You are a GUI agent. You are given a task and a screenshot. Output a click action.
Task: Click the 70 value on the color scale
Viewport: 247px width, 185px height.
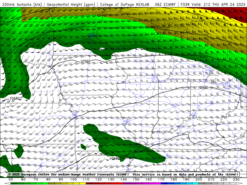pyautogui.click(x=36, y=179)
